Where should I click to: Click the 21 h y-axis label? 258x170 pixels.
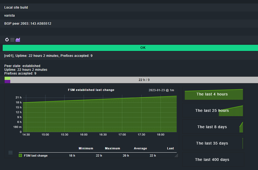coord(19,97)
